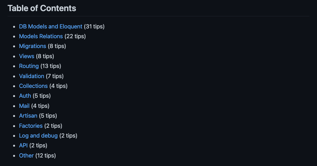Click the (13 tips) count text
Screen dimensions: 317x166
(51, 66)
